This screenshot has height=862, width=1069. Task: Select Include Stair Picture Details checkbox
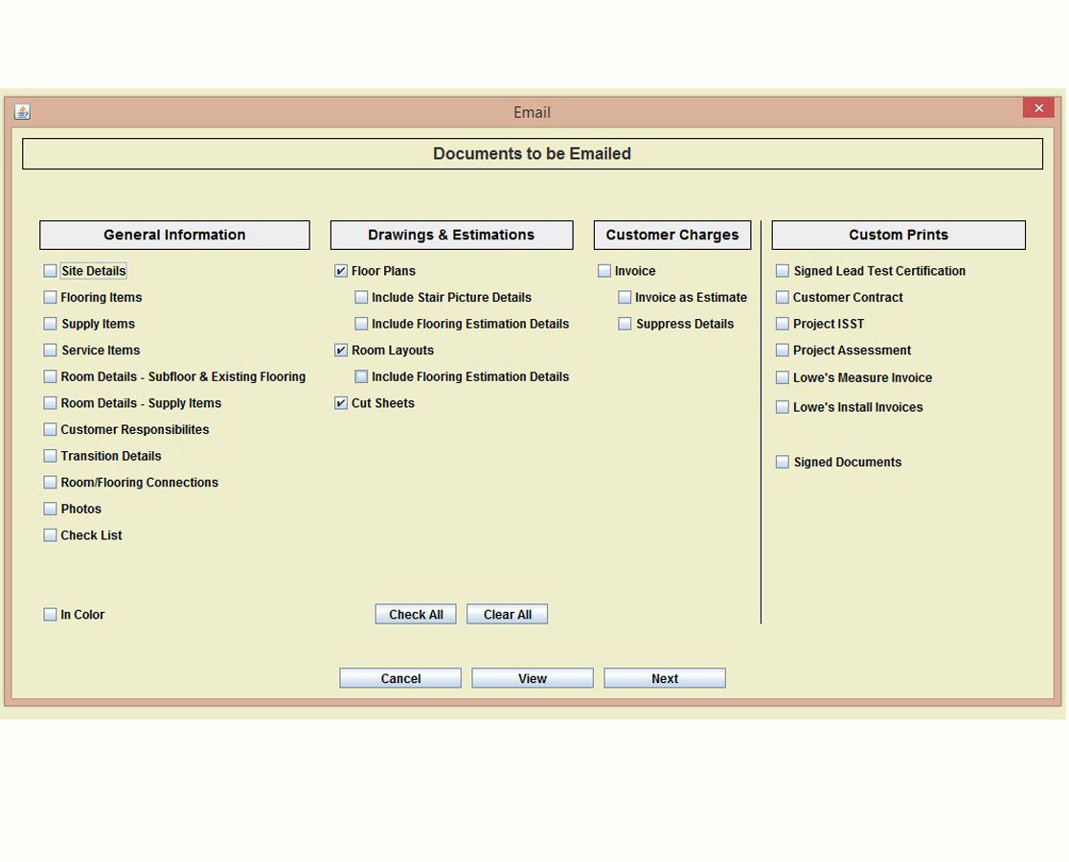pyautogui.click(x=361, y=298)
